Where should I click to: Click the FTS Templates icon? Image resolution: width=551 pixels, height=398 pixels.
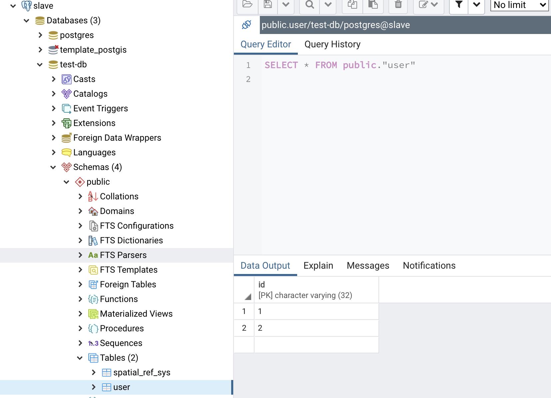93,270
